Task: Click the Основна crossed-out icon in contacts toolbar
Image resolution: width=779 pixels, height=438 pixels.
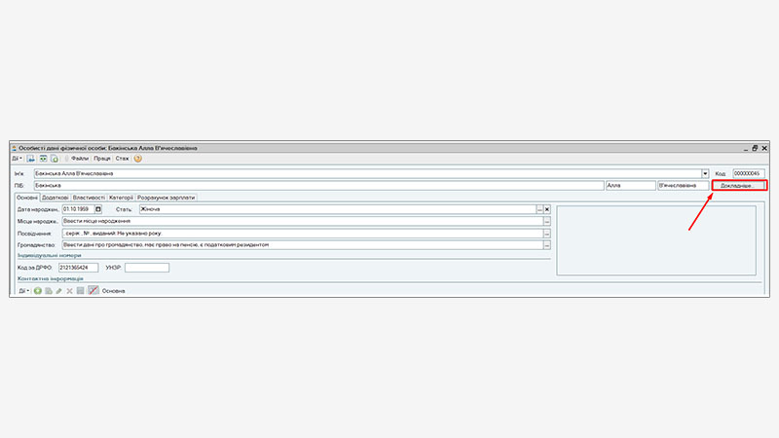Action: coord(93,291)
